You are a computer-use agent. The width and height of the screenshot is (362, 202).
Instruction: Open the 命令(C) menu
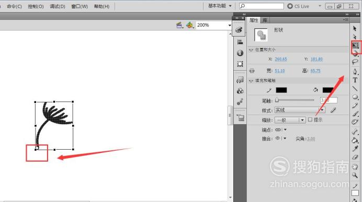click(14, 6)
